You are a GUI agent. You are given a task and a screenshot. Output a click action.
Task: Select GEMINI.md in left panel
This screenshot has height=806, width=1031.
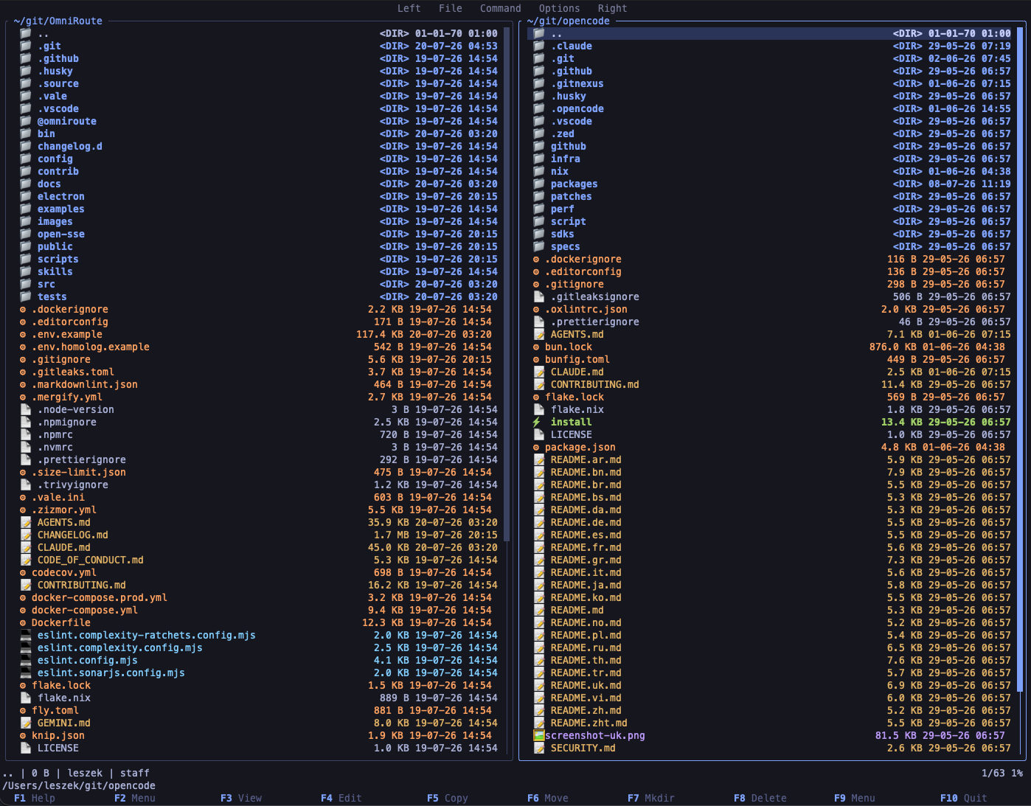64,723
